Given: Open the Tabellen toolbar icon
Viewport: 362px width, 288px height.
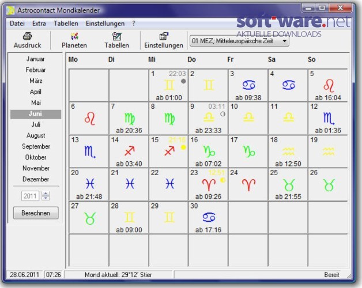Looking at the screenshot, I should 116,36.
